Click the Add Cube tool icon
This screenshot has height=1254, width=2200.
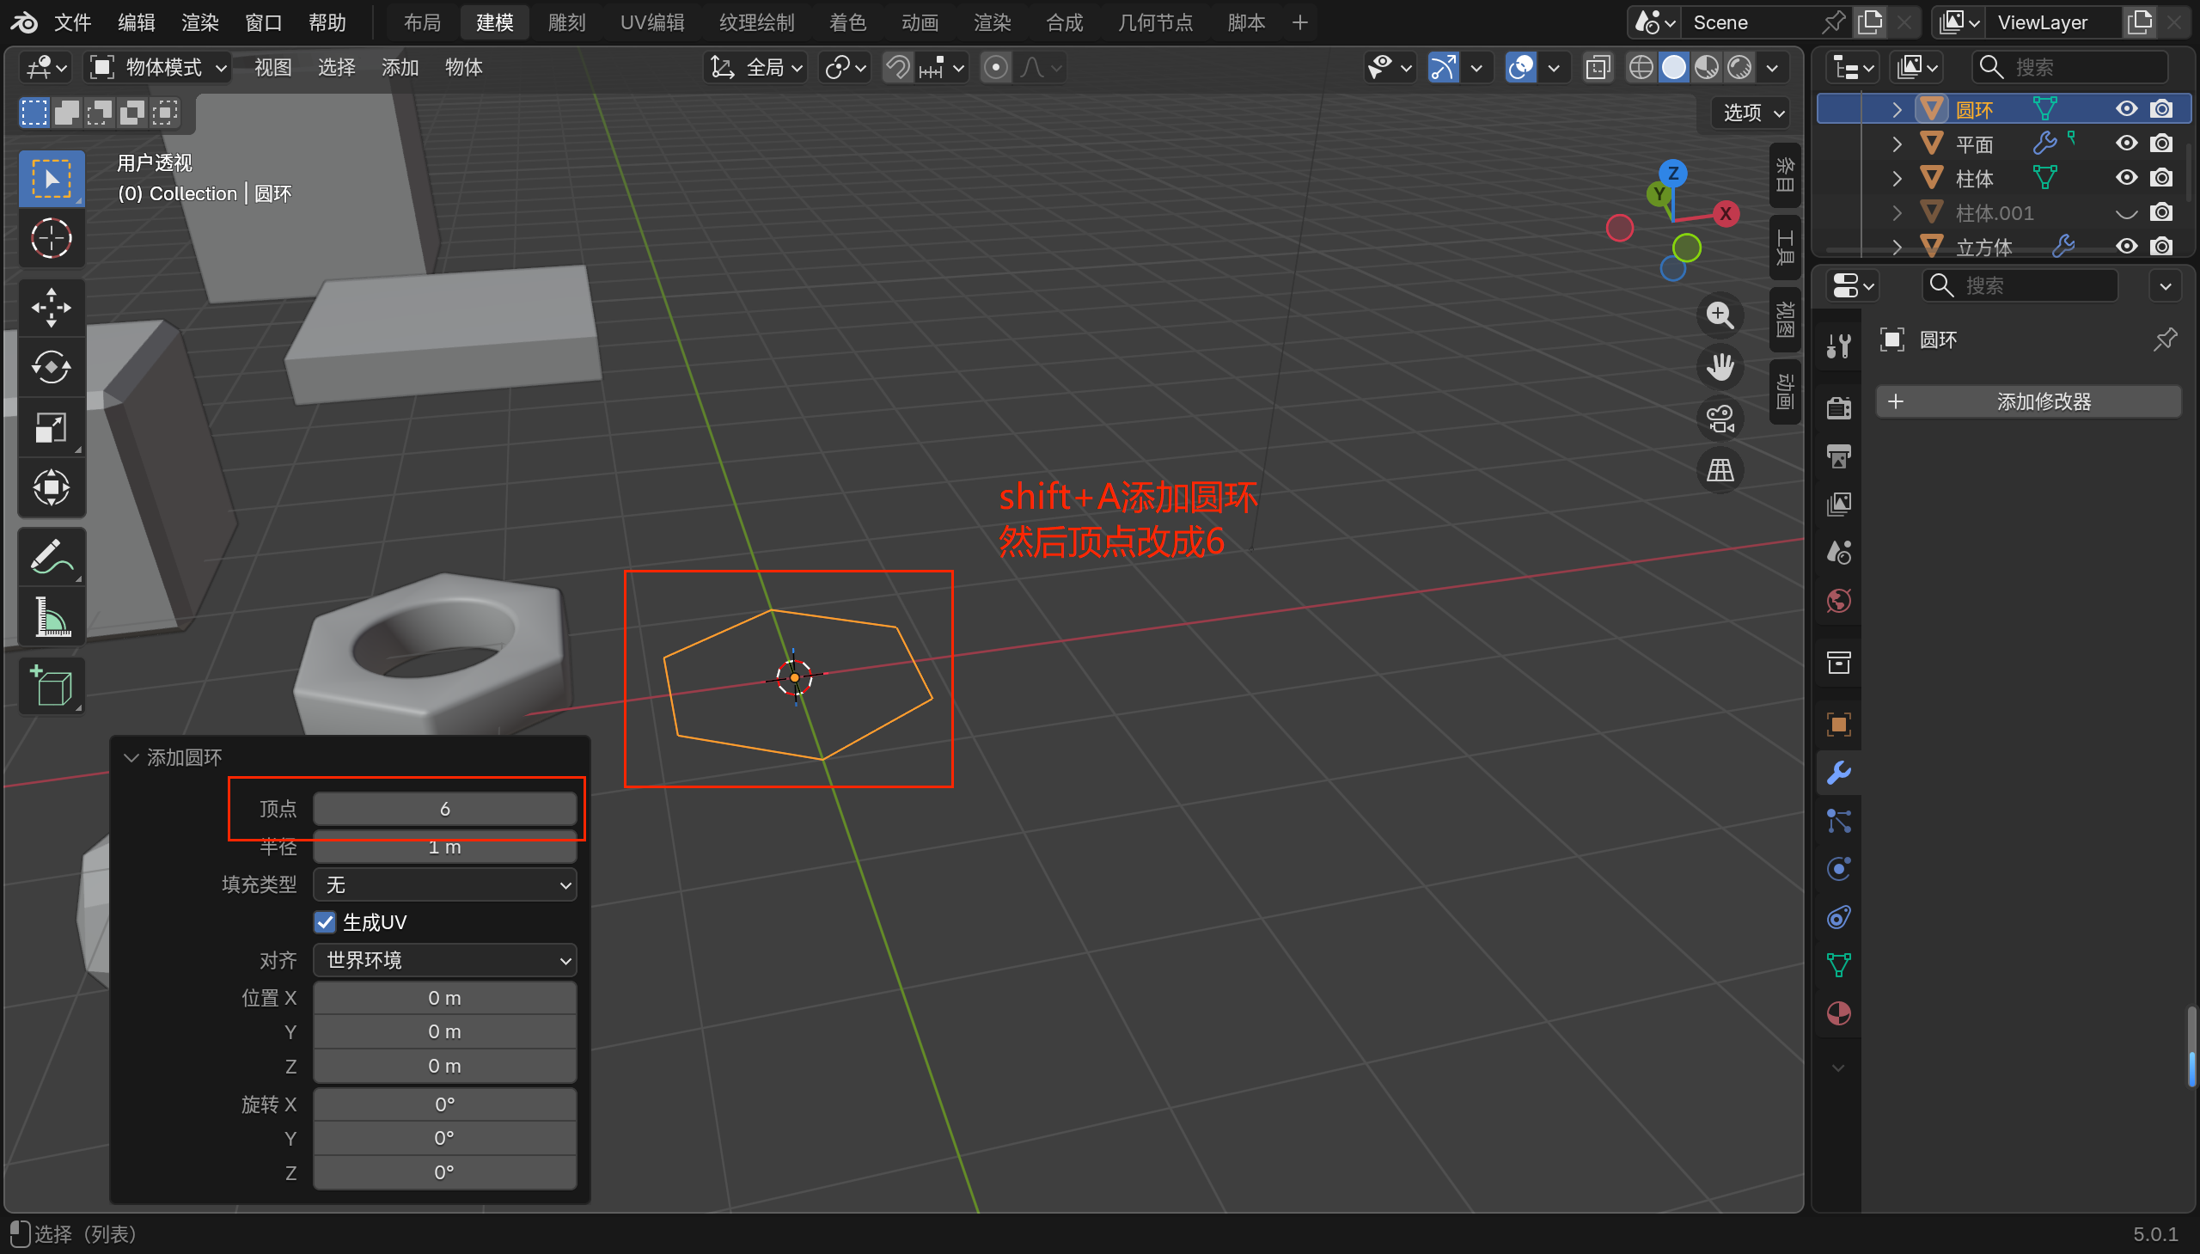point(51,687)
